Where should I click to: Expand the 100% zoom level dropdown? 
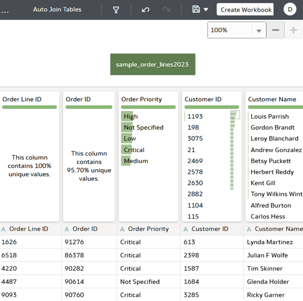[x=259, y=30]
